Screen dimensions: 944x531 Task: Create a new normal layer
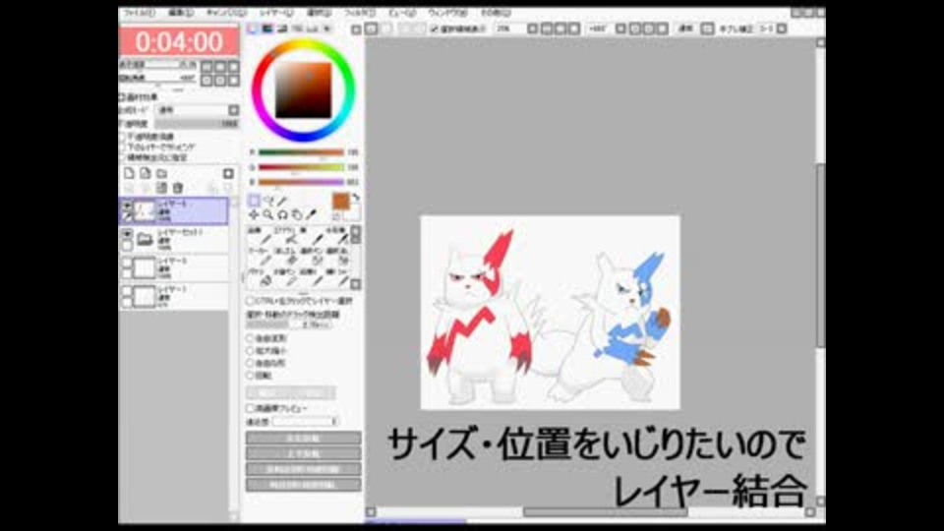(129, 173)
